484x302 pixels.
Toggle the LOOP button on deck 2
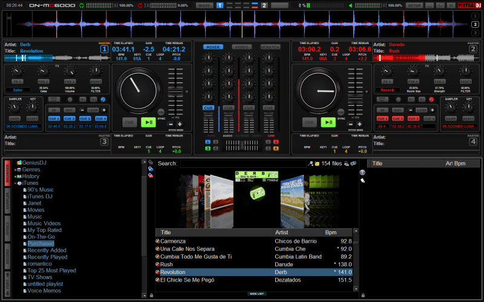tap(421, 110)
